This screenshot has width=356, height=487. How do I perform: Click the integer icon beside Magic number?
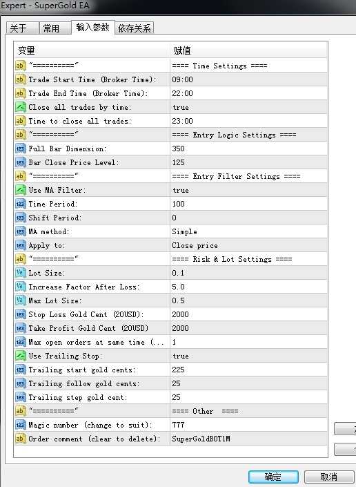click(x=20, y=425)
